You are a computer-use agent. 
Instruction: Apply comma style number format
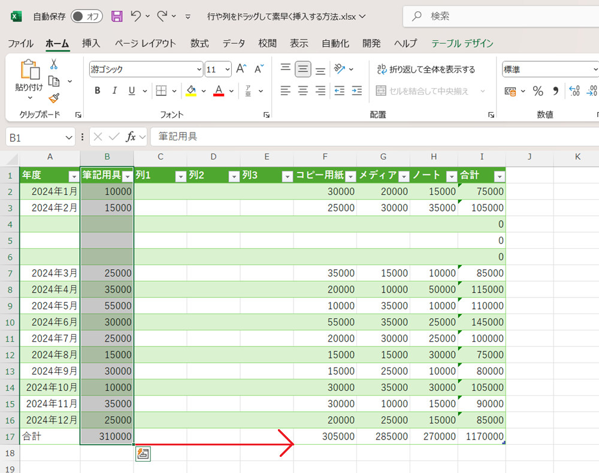pos(555,91)
